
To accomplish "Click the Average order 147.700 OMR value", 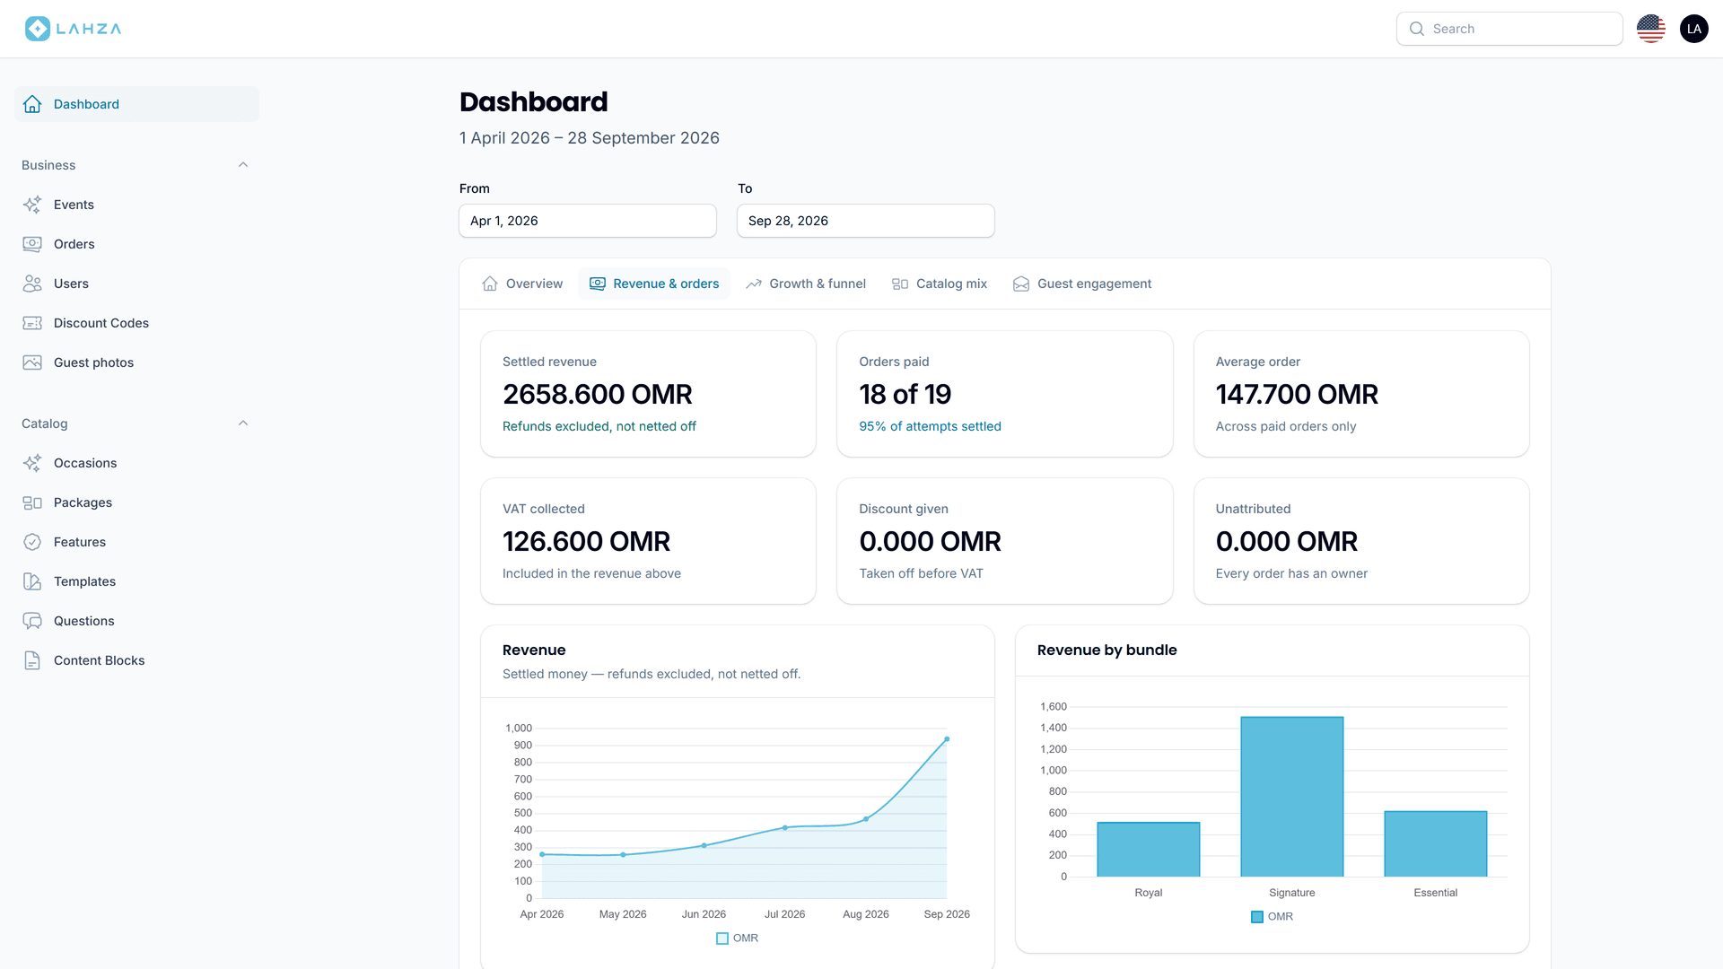I will point(1297,394).
